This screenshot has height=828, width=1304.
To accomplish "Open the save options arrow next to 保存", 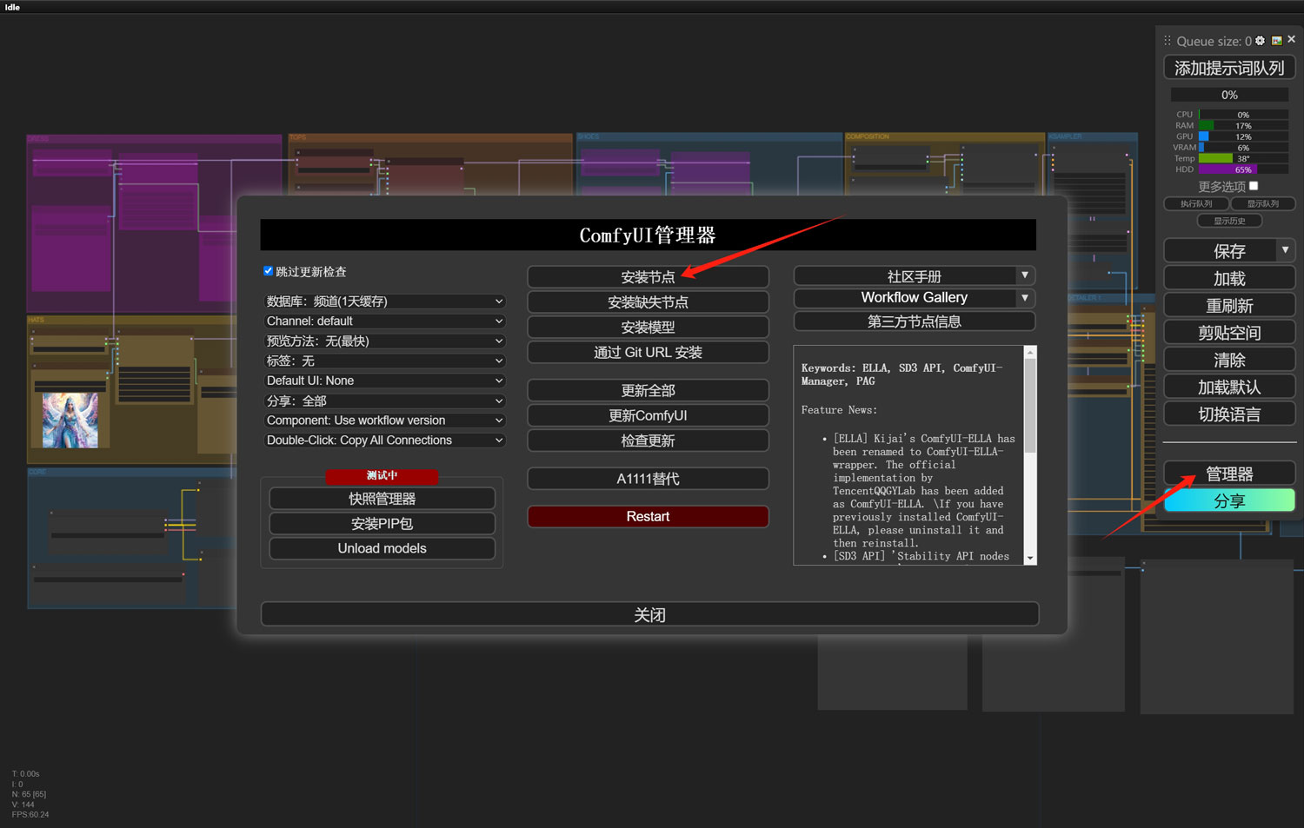I will 1285,250.
